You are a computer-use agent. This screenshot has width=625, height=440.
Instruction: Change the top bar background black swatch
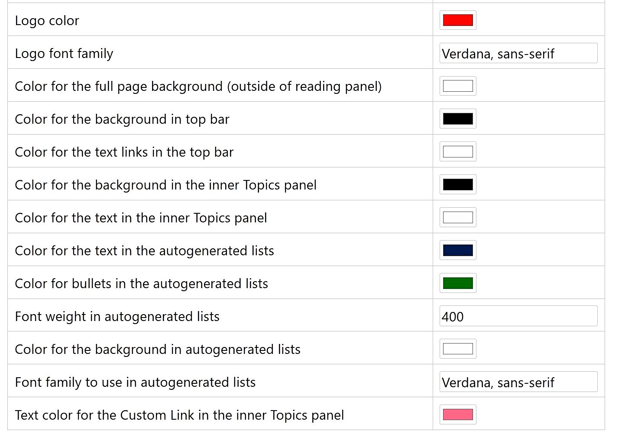pyautogui.click(x=458, y=119)
